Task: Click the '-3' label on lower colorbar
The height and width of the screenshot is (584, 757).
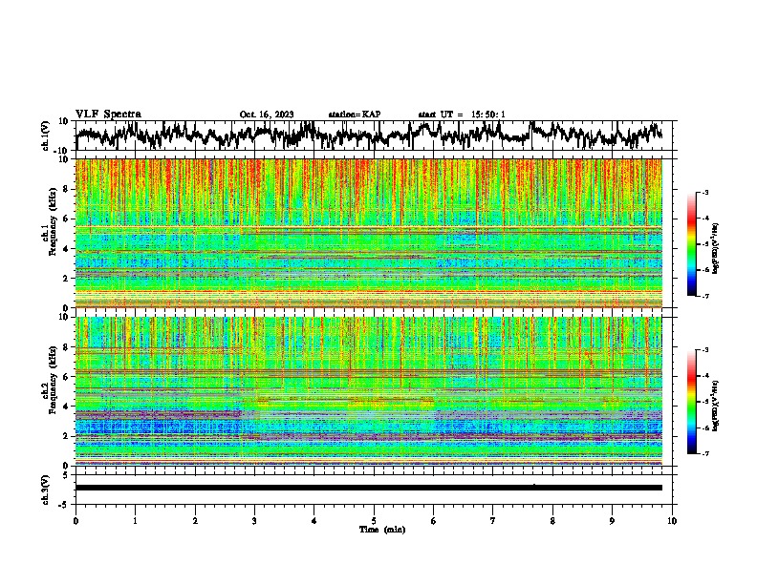Action: [704, 350]
